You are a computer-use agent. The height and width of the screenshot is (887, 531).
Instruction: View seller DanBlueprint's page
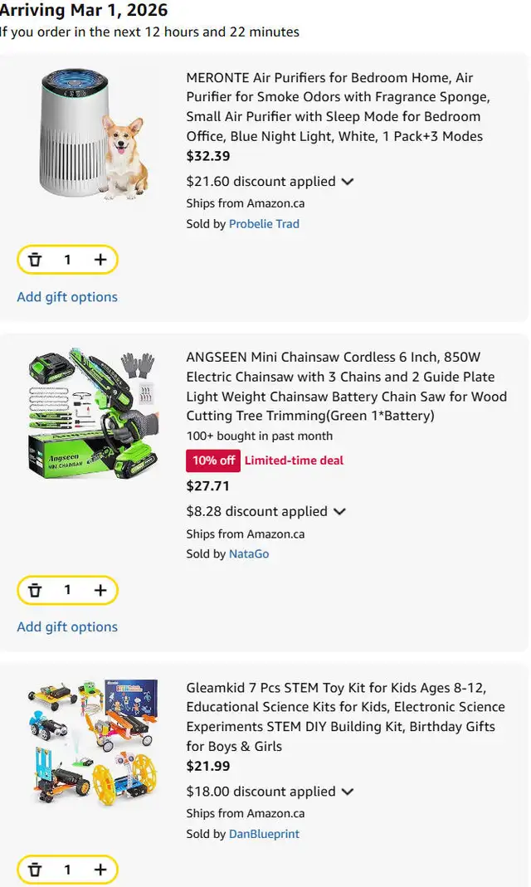(x=264, y=834)
